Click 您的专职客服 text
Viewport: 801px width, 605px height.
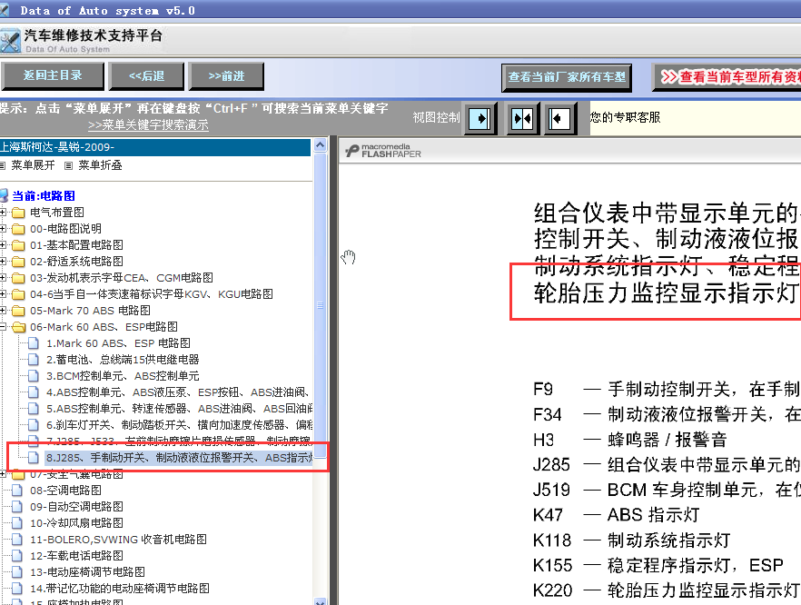click(625, 117)
